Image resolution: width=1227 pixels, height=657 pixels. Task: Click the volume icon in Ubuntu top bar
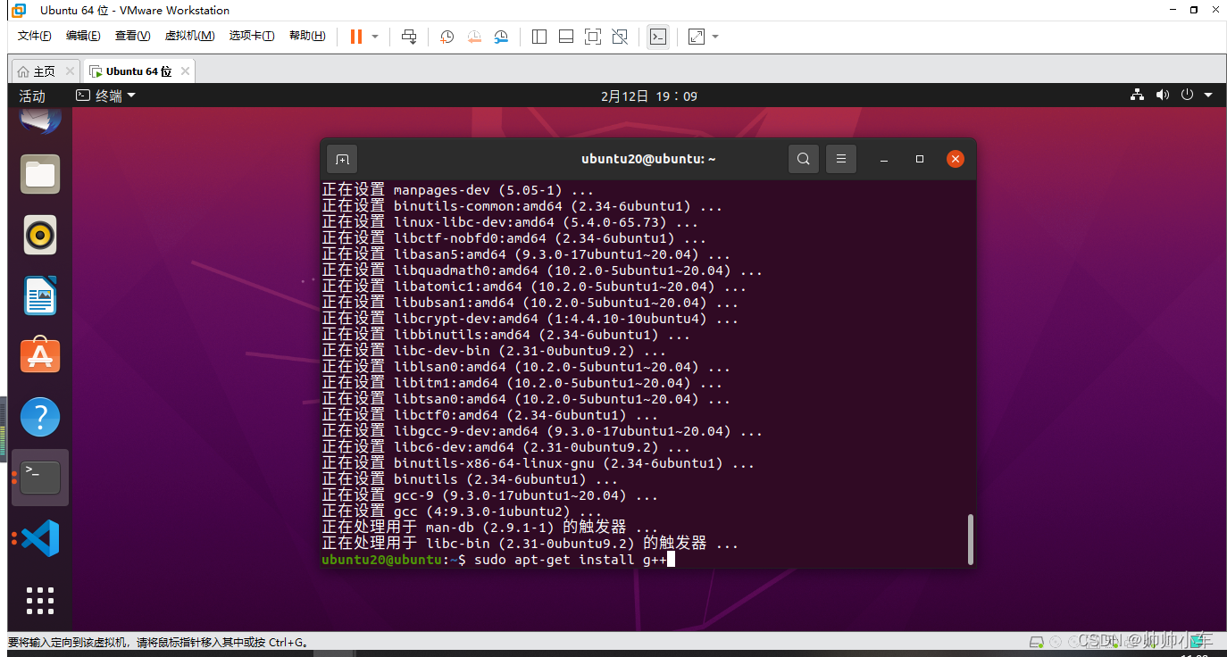[x=1162, y=96]
